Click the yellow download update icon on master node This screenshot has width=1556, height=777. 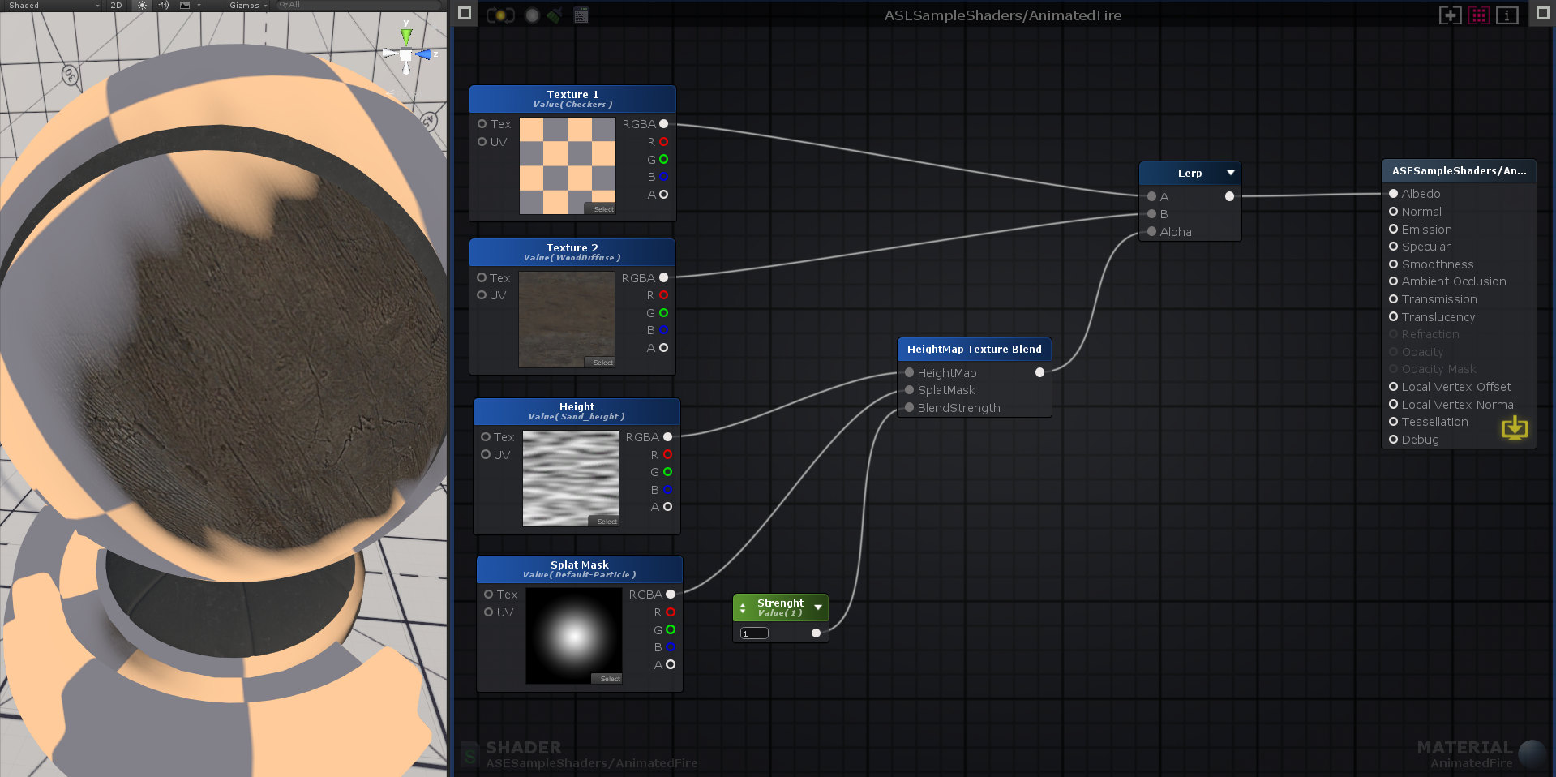point(1515,427)
